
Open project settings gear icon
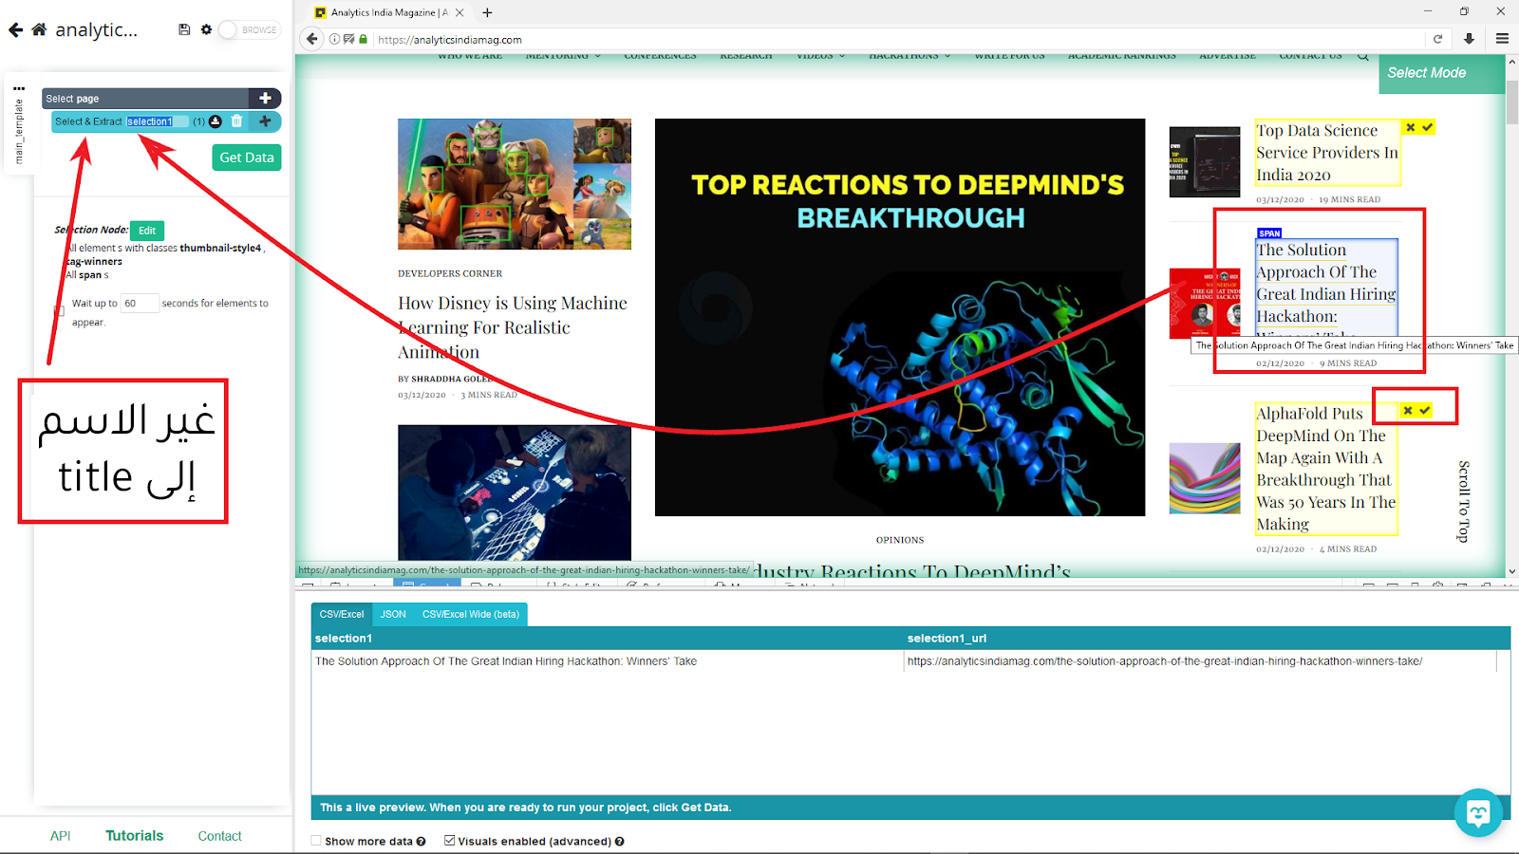pos(206,29)
